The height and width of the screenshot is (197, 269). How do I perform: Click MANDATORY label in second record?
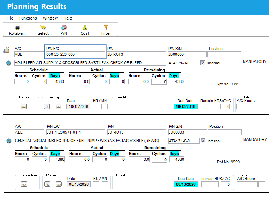tap(255, 139)
